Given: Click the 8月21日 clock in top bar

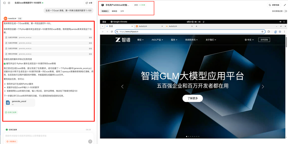Looking at the screenshot, I should [x=193, y=22].
